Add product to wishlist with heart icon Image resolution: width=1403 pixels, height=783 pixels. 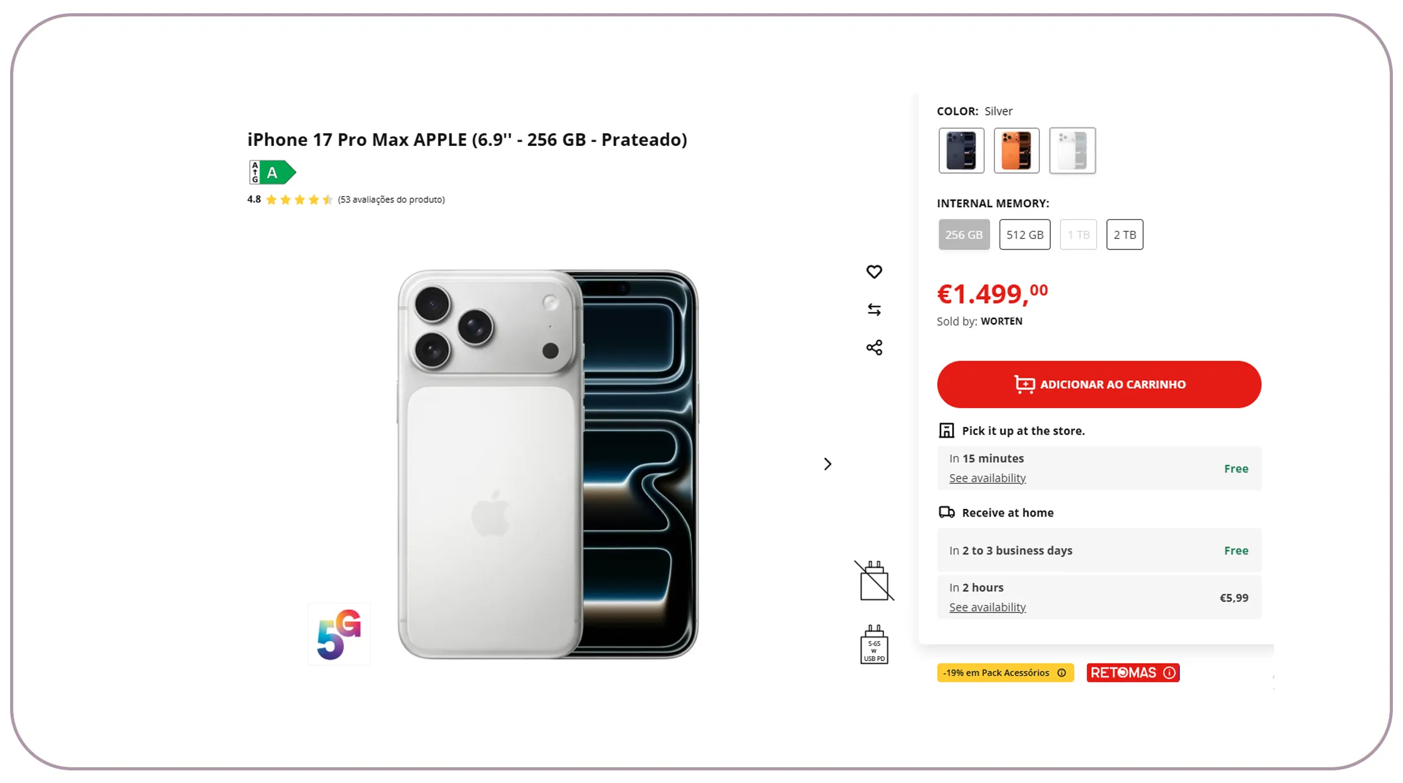pos(874,272)
